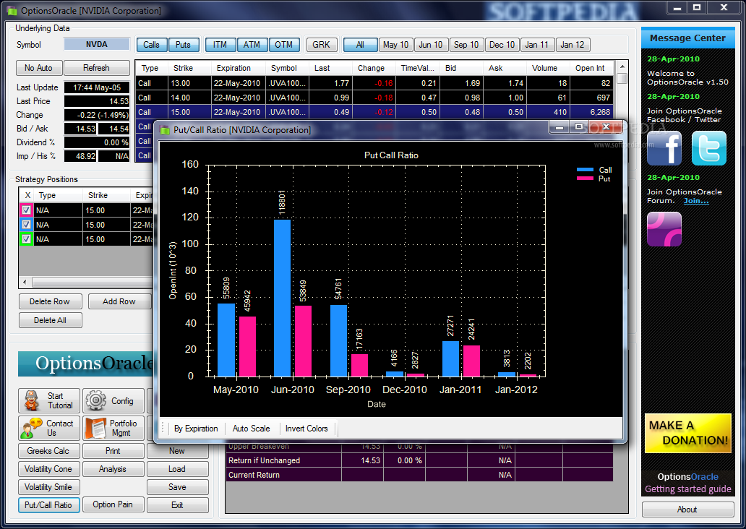746x529 pixels.
Task: Click Auto Scale in the chart toolbar
Action: point(252,429)
